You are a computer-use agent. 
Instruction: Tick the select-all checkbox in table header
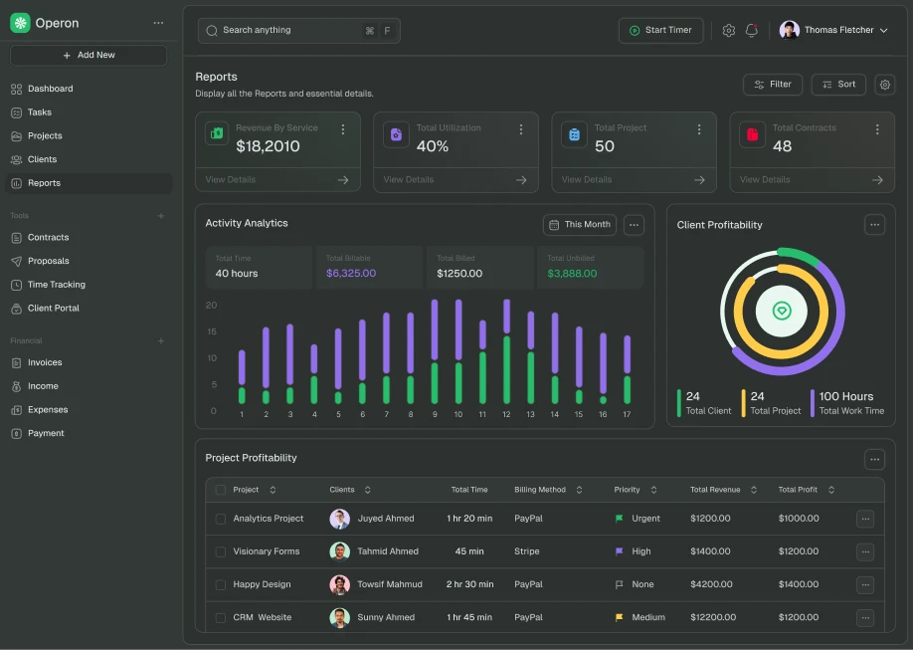(x=220, y=489)
